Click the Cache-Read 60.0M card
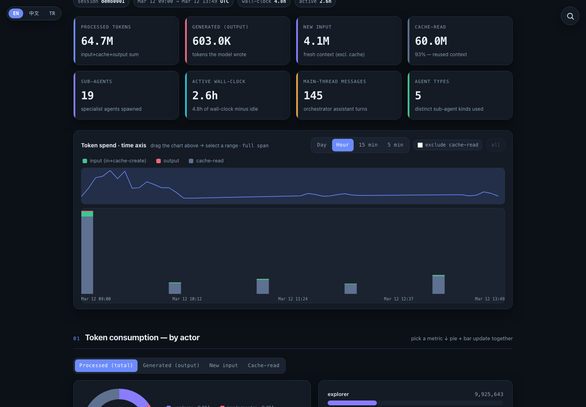 [x=460, y=41]
